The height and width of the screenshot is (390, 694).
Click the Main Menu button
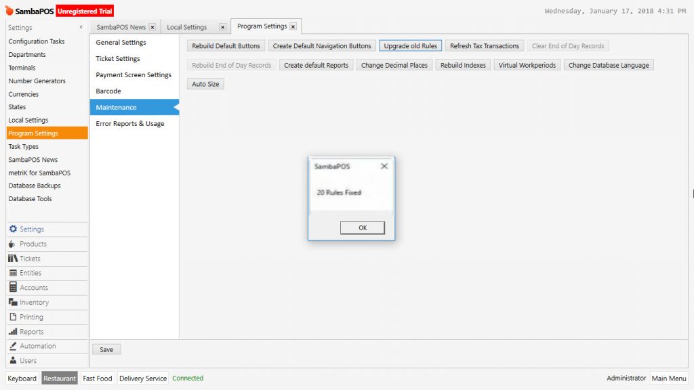tap(669, 378)
